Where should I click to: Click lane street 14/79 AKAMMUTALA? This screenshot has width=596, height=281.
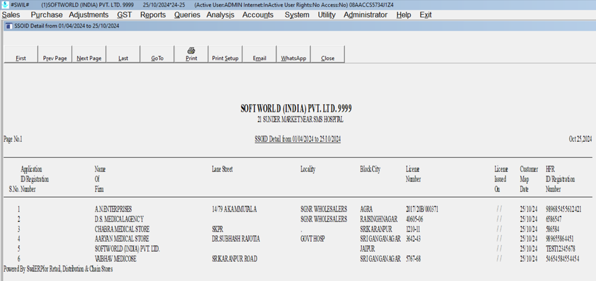[x=234, y=209]
